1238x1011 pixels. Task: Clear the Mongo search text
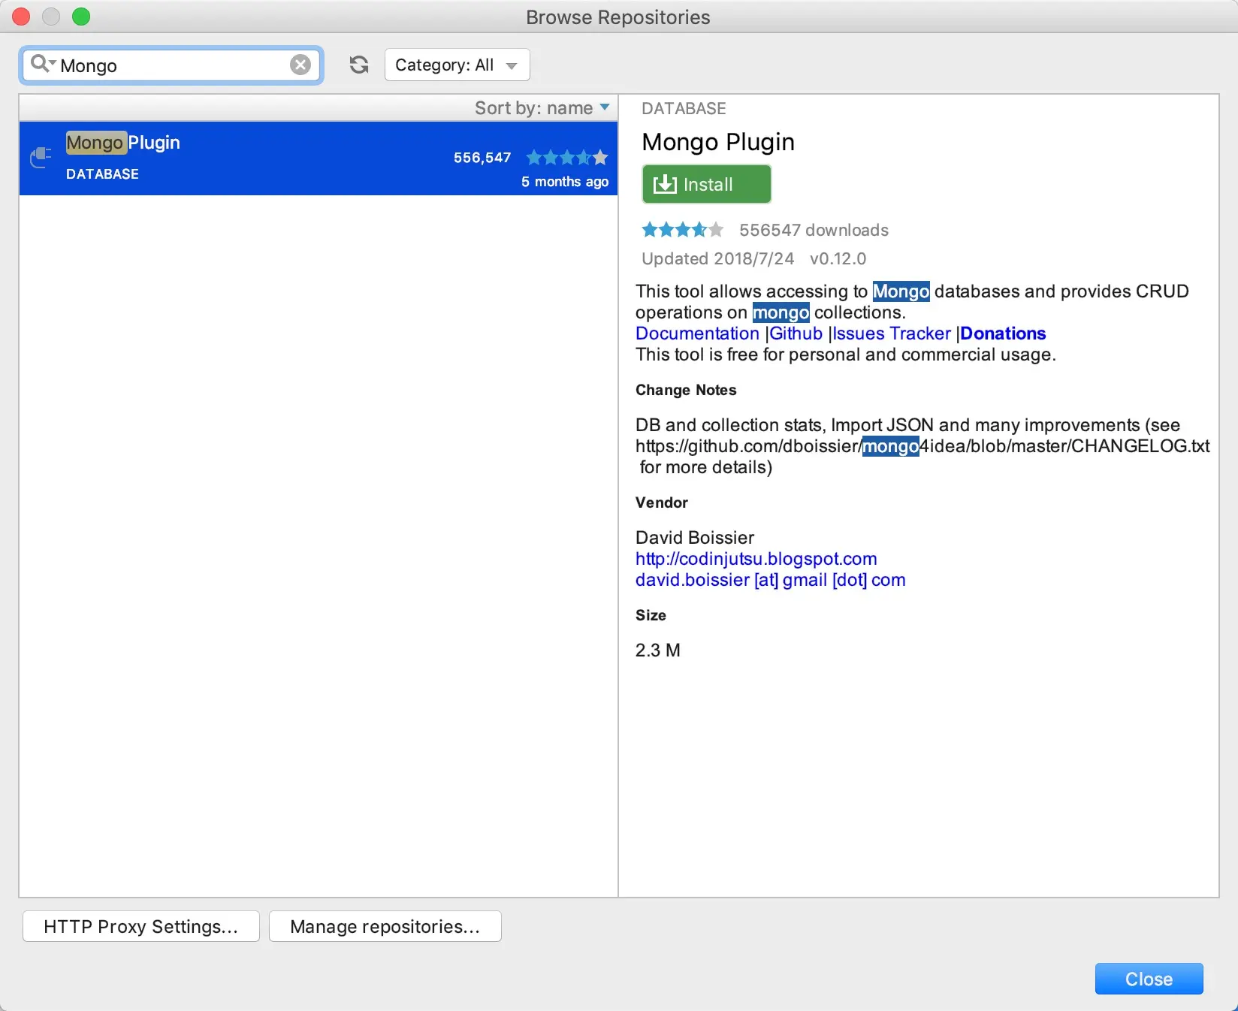click(300, 65)
